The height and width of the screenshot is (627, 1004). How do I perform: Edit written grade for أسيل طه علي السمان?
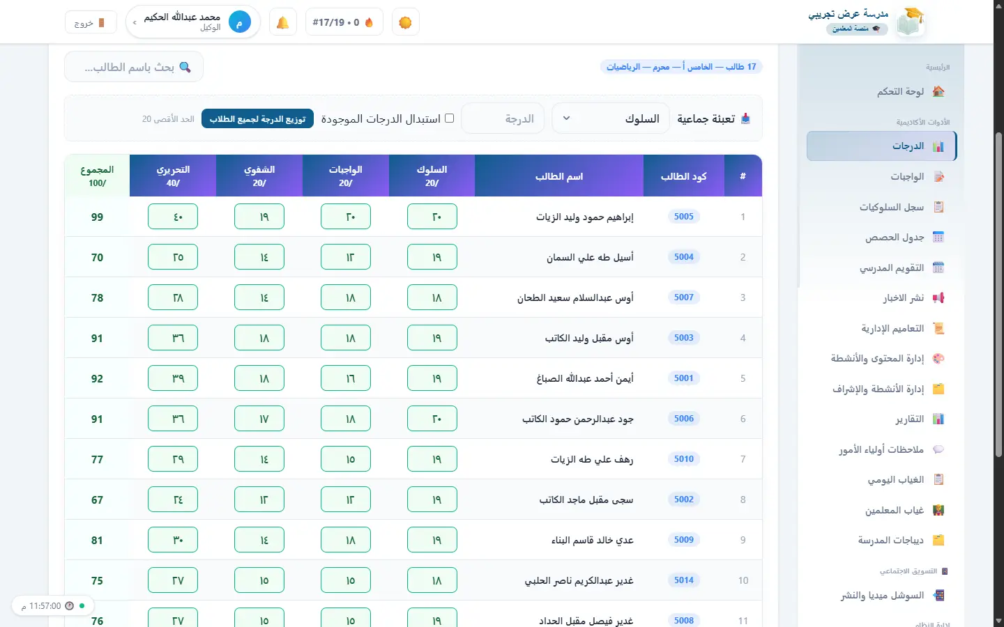173,257
